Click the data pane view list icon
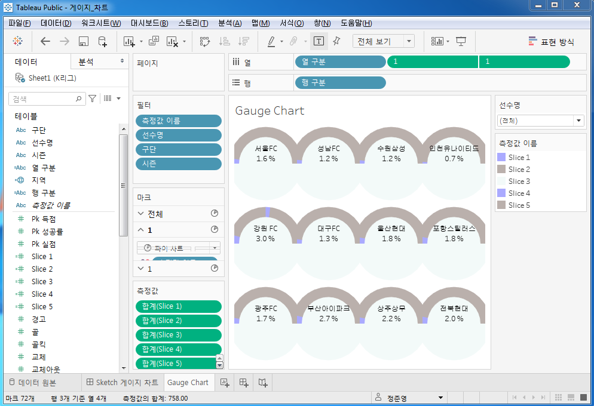Image resolution: width=594 pixels, height=406 pixels. point(108,99)
